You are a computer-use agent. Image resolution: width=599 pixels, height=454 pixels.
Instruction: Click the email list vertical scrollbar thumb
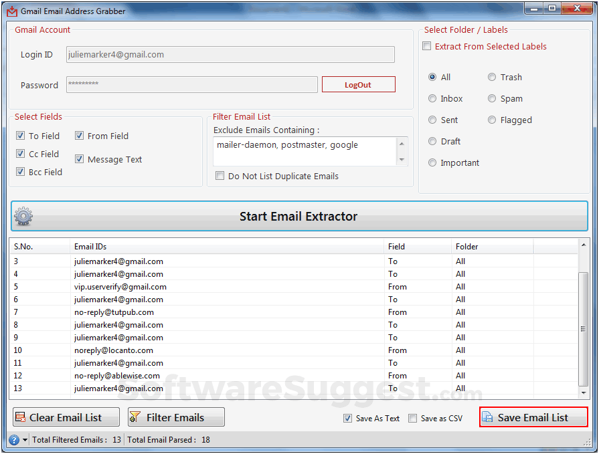click(584, 329)
